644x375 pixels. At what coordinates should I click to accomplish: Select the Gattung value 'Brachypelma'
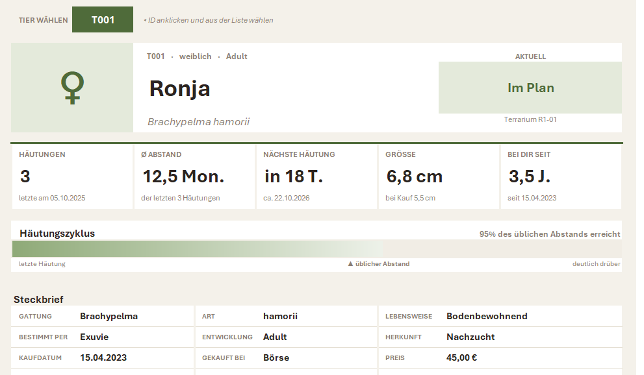[109, 317]
